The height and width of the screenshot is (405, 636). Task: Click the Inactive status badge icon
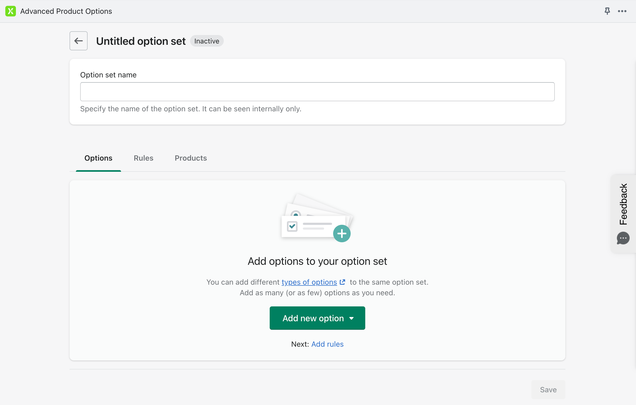207,41
